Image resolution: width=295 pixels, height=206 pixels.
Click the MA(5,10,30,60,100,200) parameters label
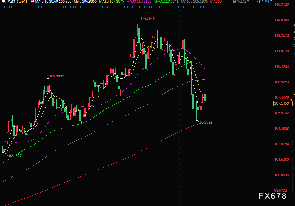pos(54,1)
